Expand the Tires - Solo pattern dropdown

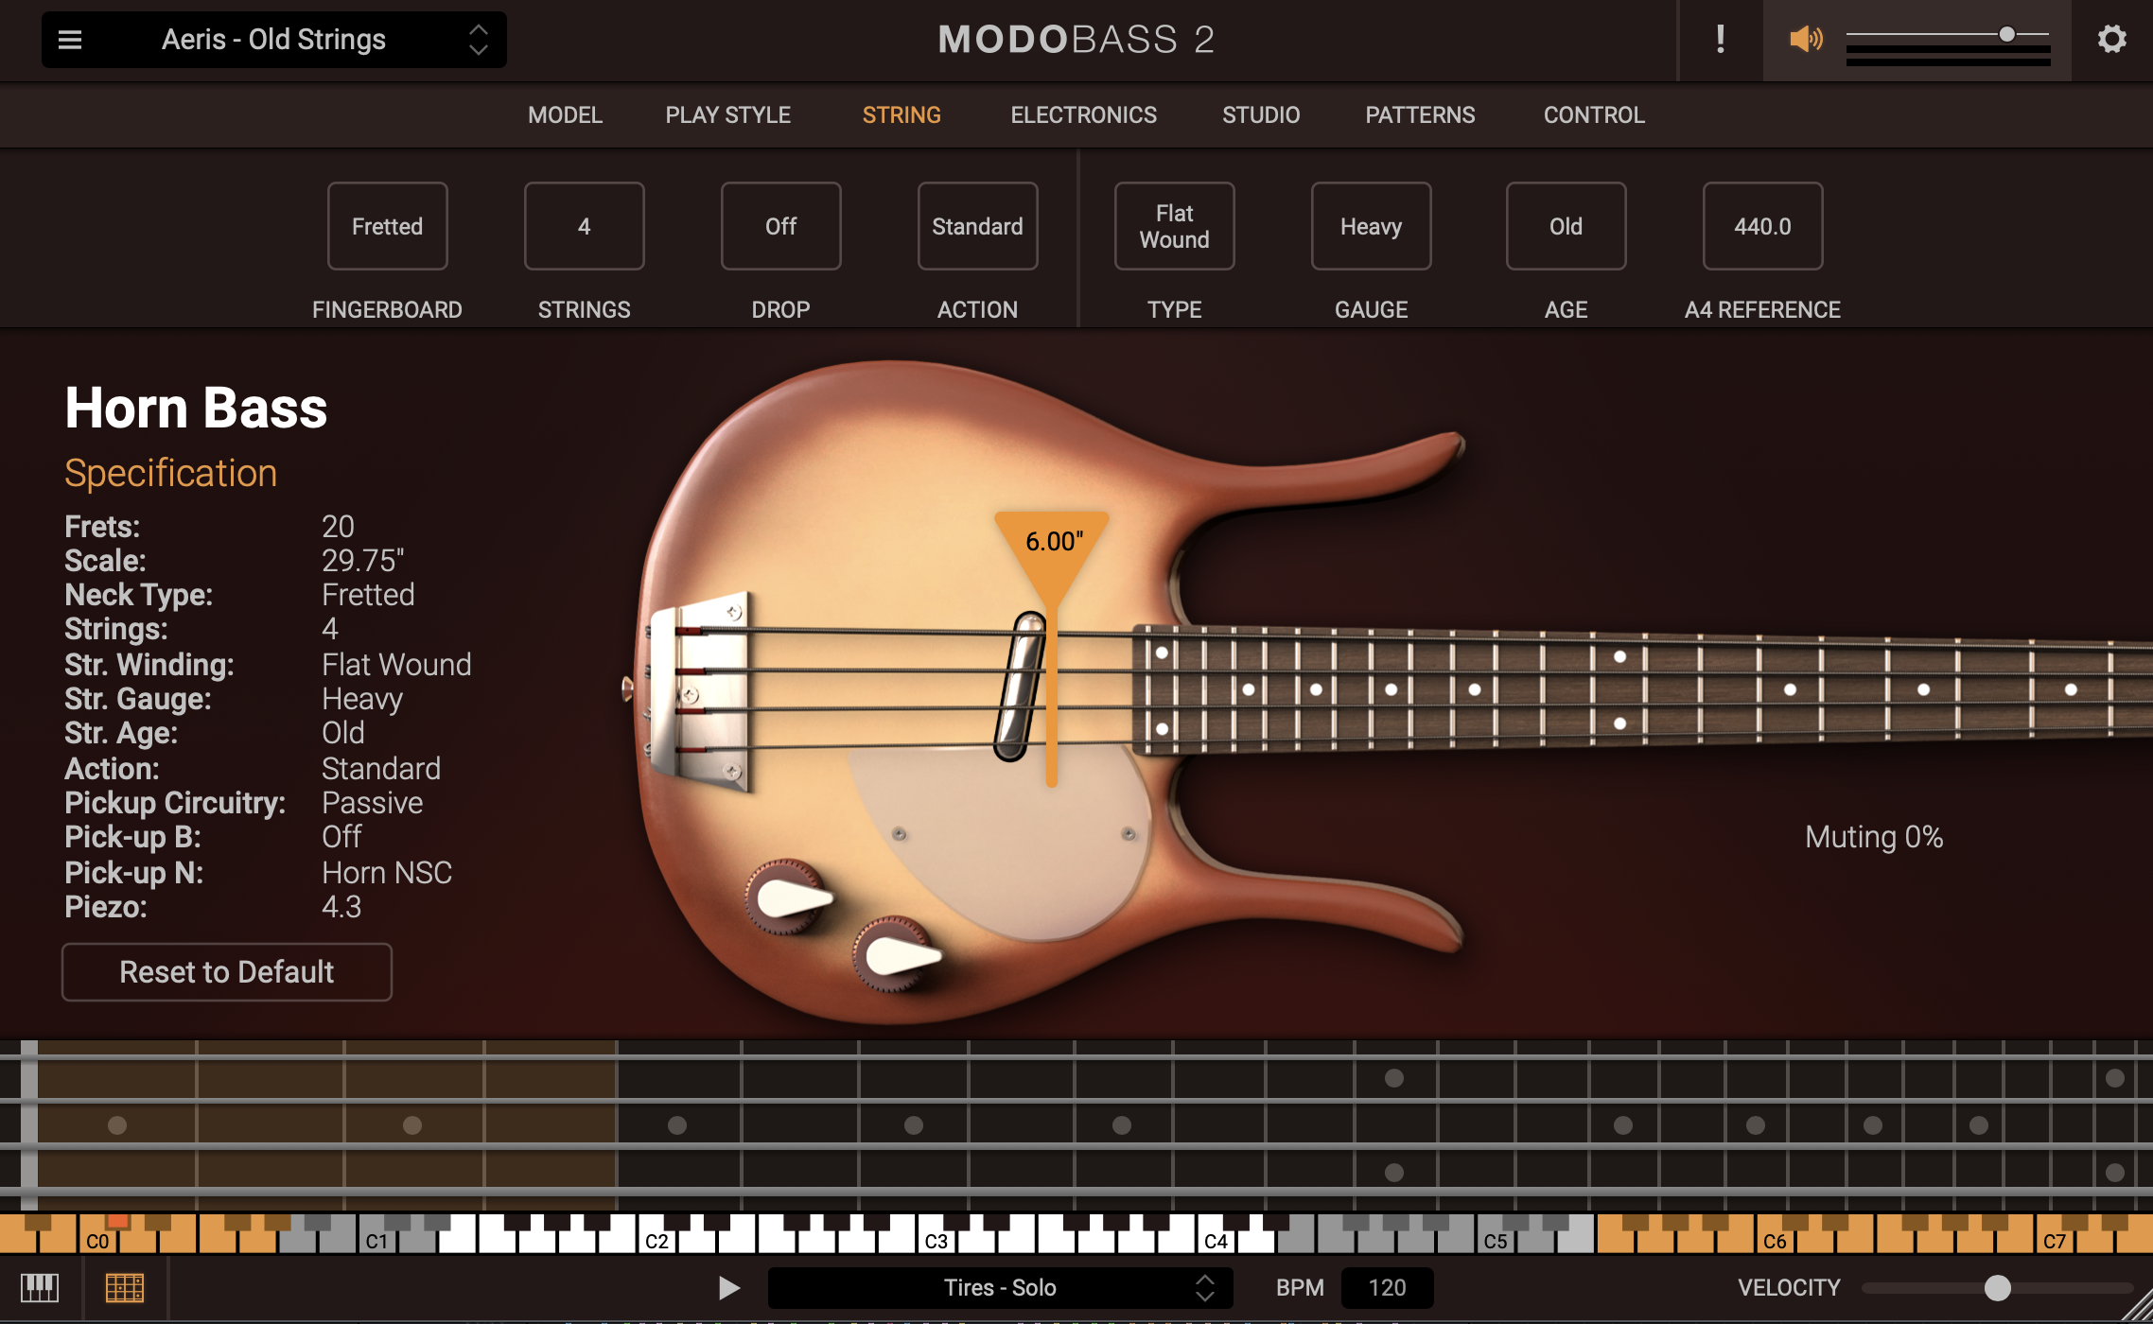pyautogui.click(x=1204, y=1287)
